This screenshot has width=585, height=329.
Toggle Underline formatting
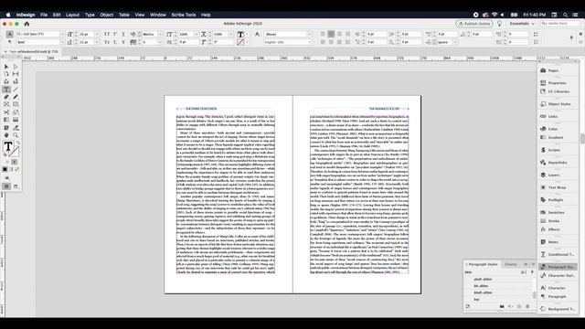[x=123, y=34]
